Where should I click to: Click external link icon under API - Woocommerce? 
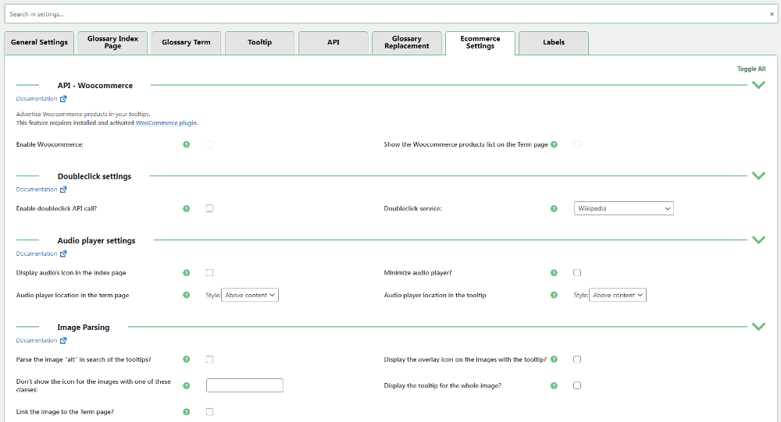tap(63, 99)
